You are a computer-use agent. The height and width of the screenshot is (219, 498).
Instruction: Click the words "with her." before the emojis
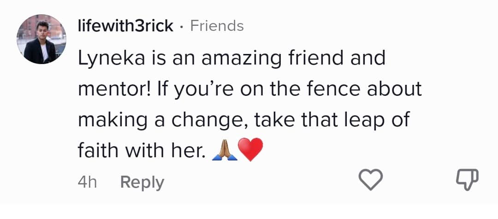(x=163, y=151)
